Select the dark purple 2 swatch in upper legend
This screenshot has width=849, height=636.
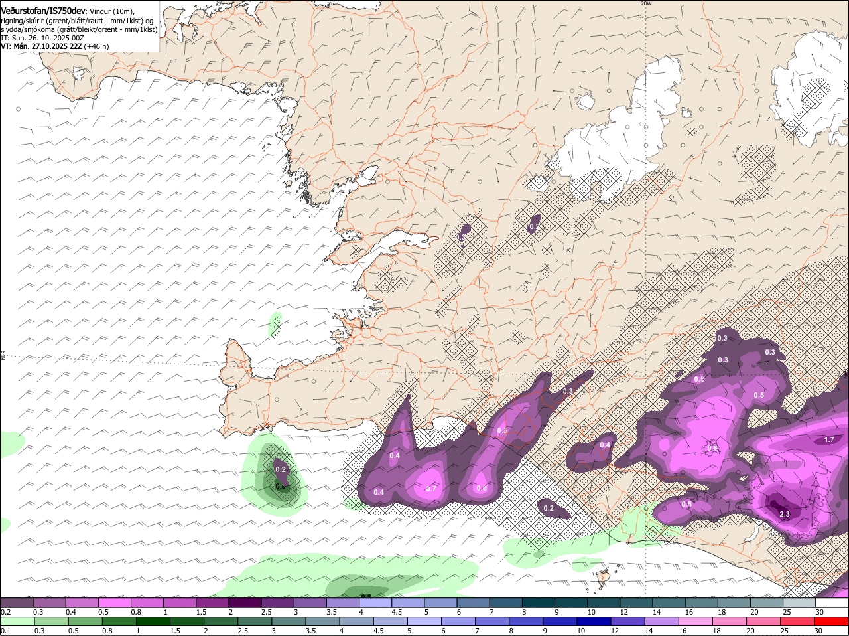pos(243,603)
